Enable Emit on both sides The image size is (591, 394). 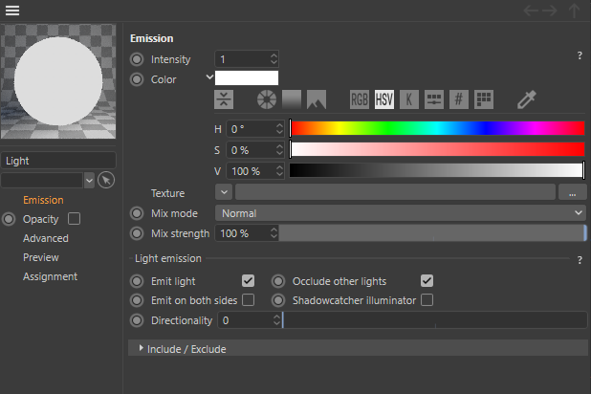248,300
